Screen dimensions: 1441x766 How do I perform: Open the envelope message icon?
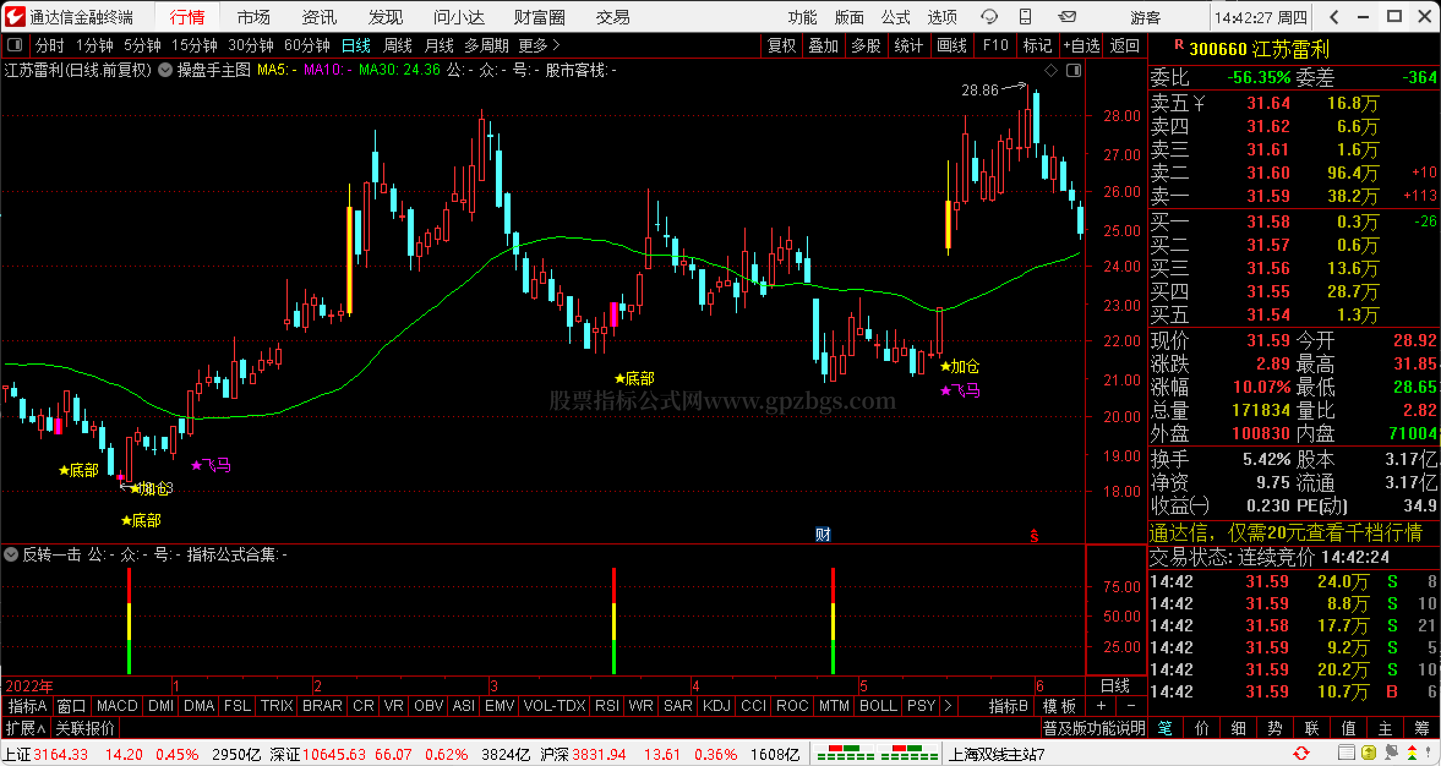[1067, 17]
